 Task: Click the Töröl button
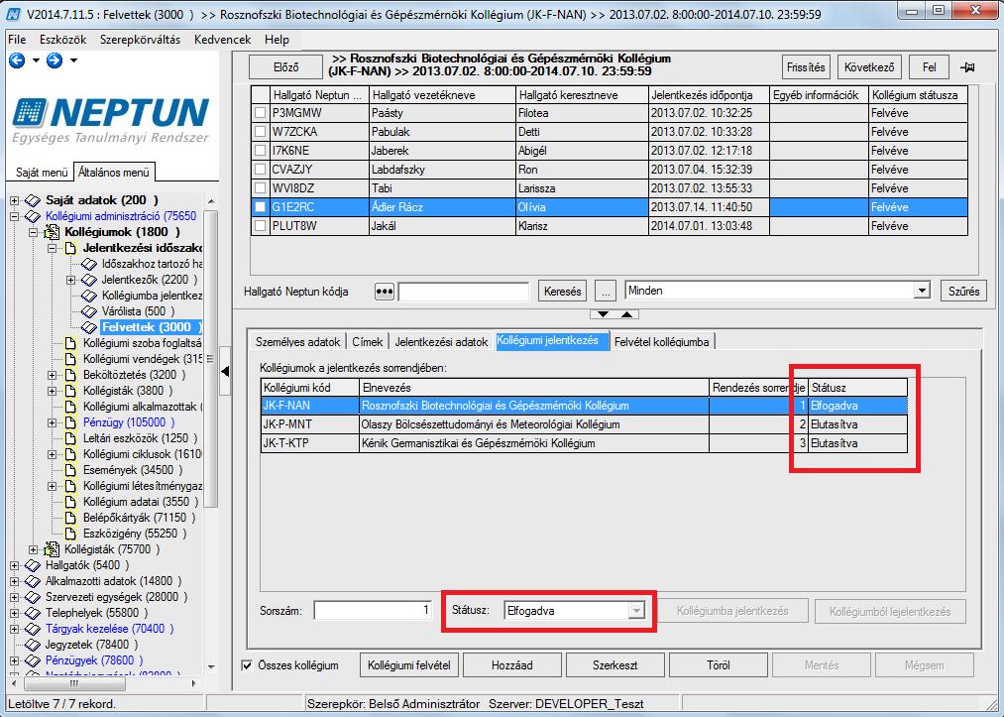coord(719,665)
